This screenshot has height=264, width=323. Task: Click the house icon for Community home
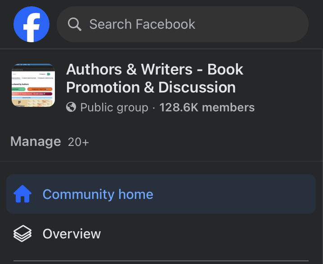coord(22,194)
